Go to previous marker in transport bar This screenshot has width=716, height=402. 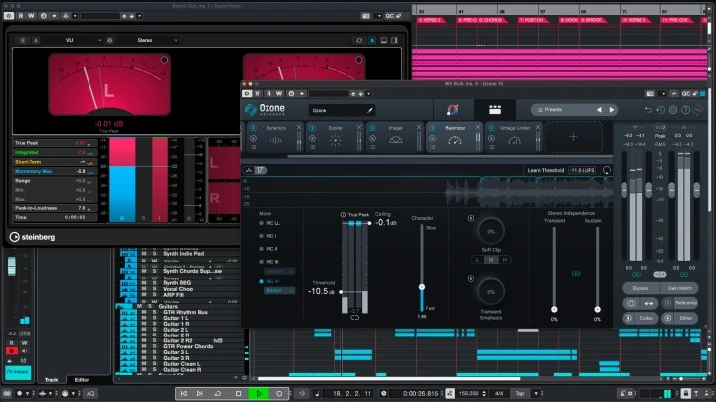coord(184,393)
